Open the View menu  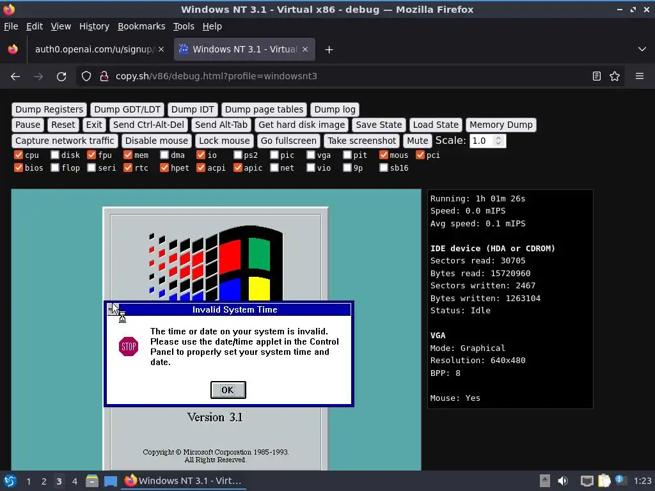tap(61, 26)
